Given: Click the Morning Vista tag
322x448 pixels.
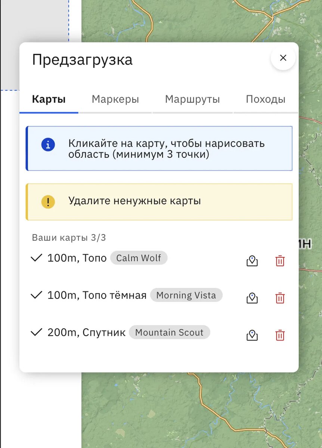Looking at the screenshot, I should (x=186, y=295).
